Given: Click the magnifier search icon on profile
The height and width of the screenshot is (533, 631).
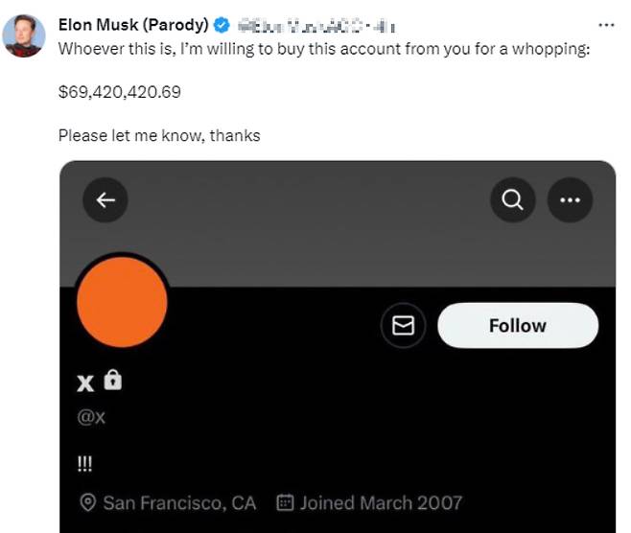Looking at the screenshot, I should point(513,200).
